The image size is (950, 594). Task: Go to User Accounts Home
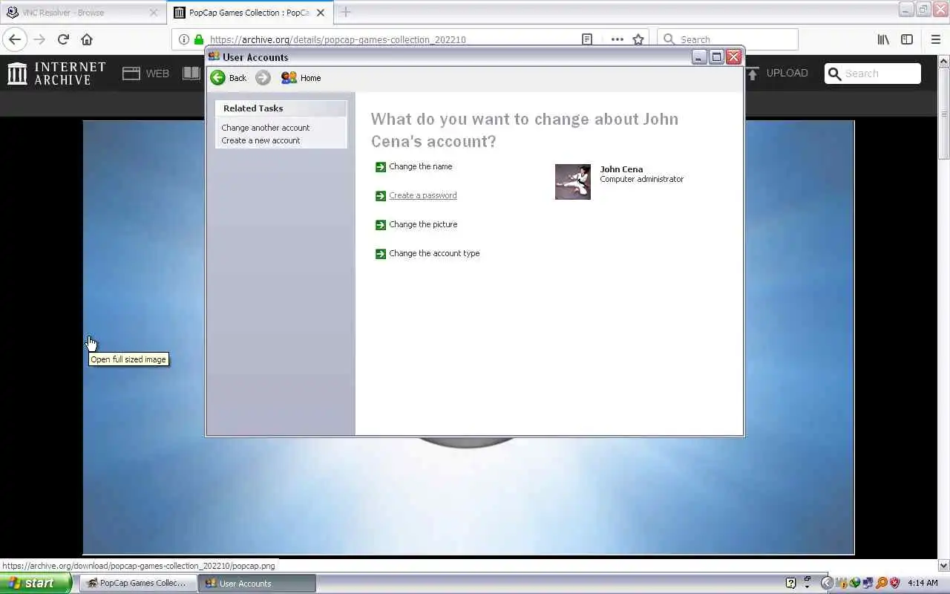[x=301, y=78]
